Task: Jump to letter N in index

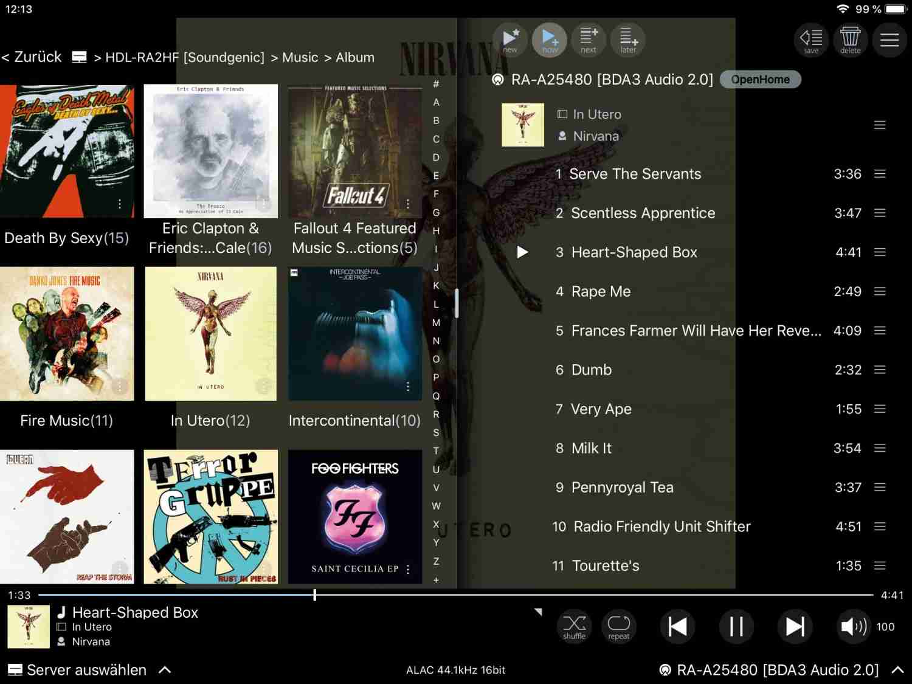Action: tap(436, 341)
